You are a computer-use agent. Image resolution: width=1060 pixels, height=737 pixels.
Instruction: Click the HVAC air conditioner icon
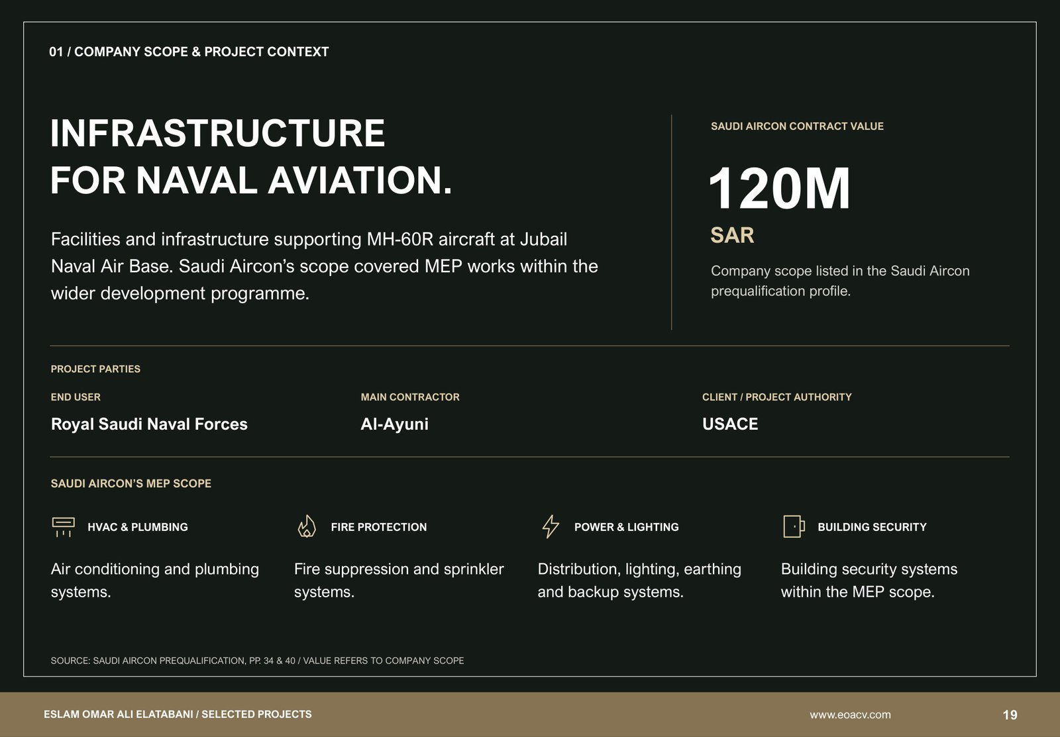click(x=63, y=526)
